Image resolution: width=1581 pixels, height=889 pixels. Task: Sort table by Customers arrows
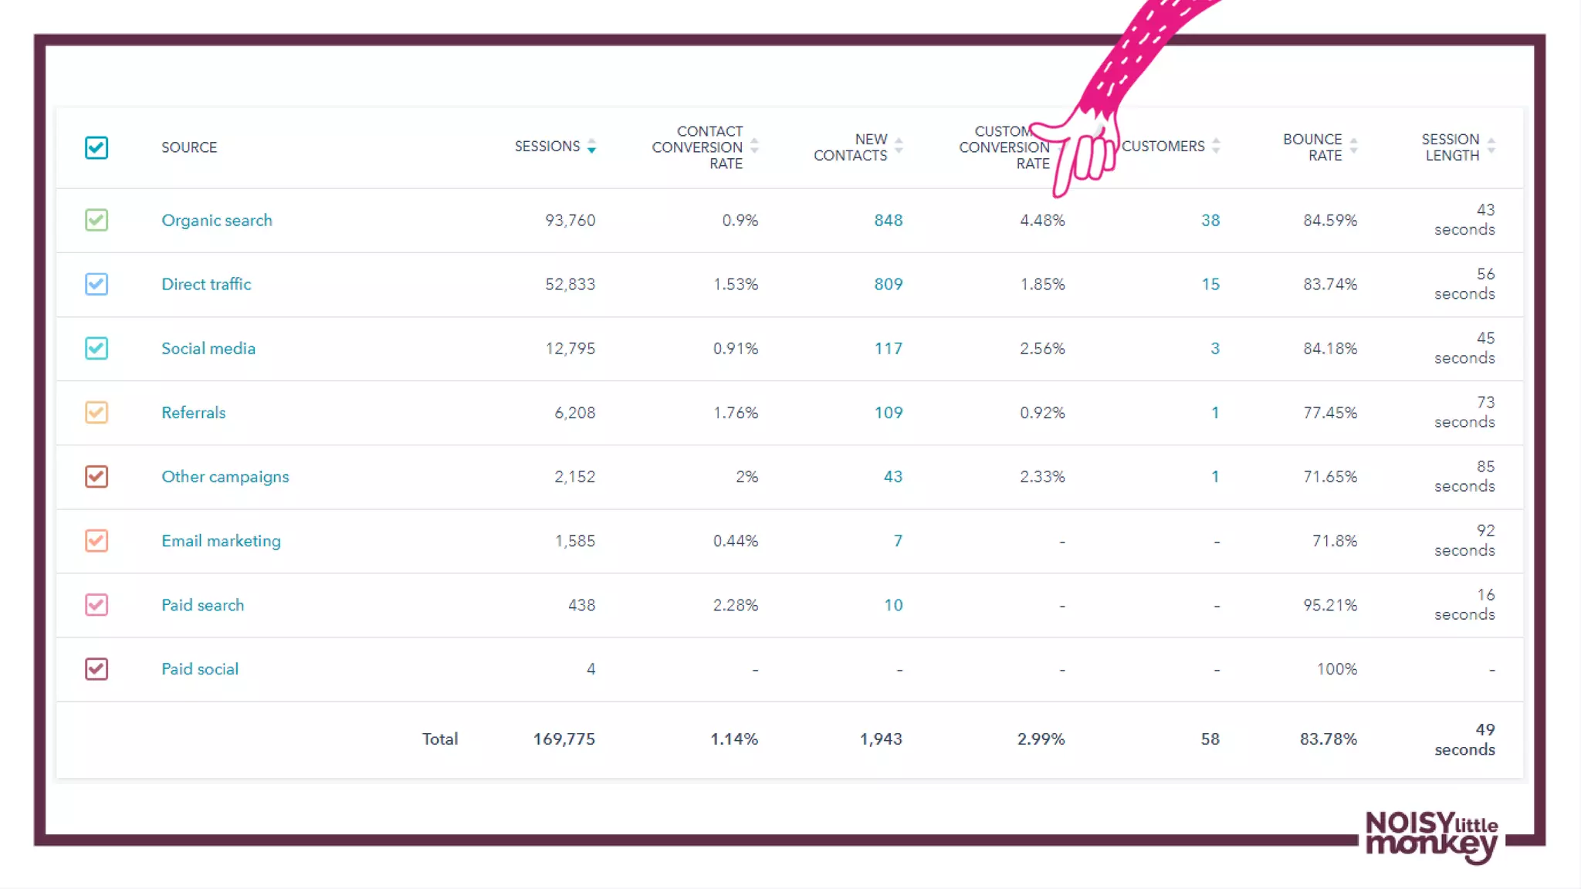coord(1216,146)
